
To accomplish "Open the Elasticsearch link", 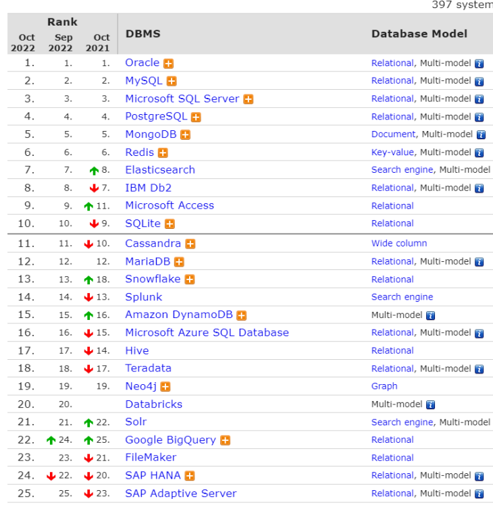I will click(160, 170).
